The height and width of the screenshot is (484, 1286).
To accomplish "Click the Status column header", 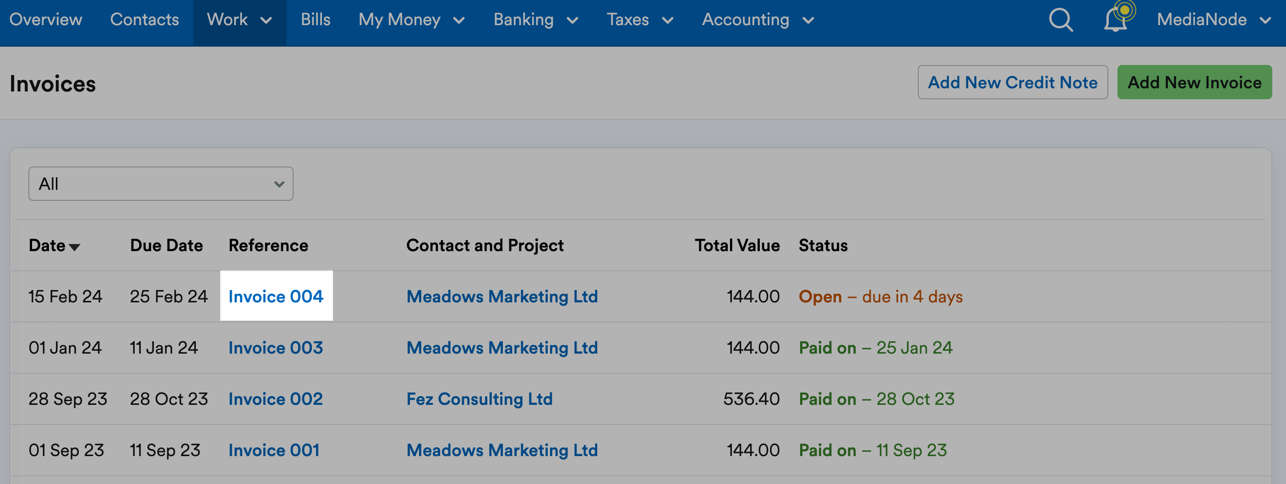I will (x=823, y=245).
